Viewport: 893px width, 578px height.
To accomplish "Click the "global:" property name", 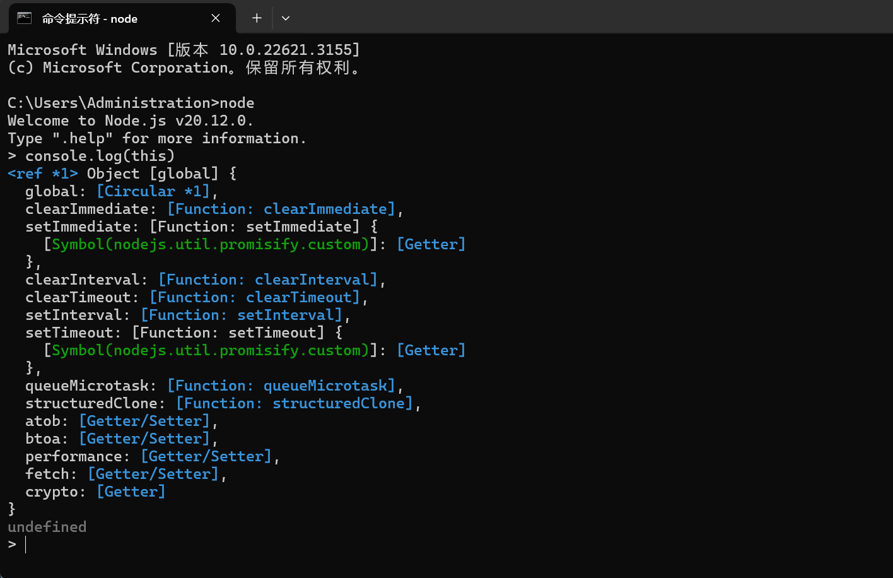I will 56,191.
